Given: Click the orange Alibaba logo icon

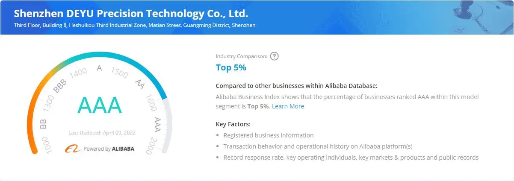Looking at the screenshot, I should pos(72,149).
